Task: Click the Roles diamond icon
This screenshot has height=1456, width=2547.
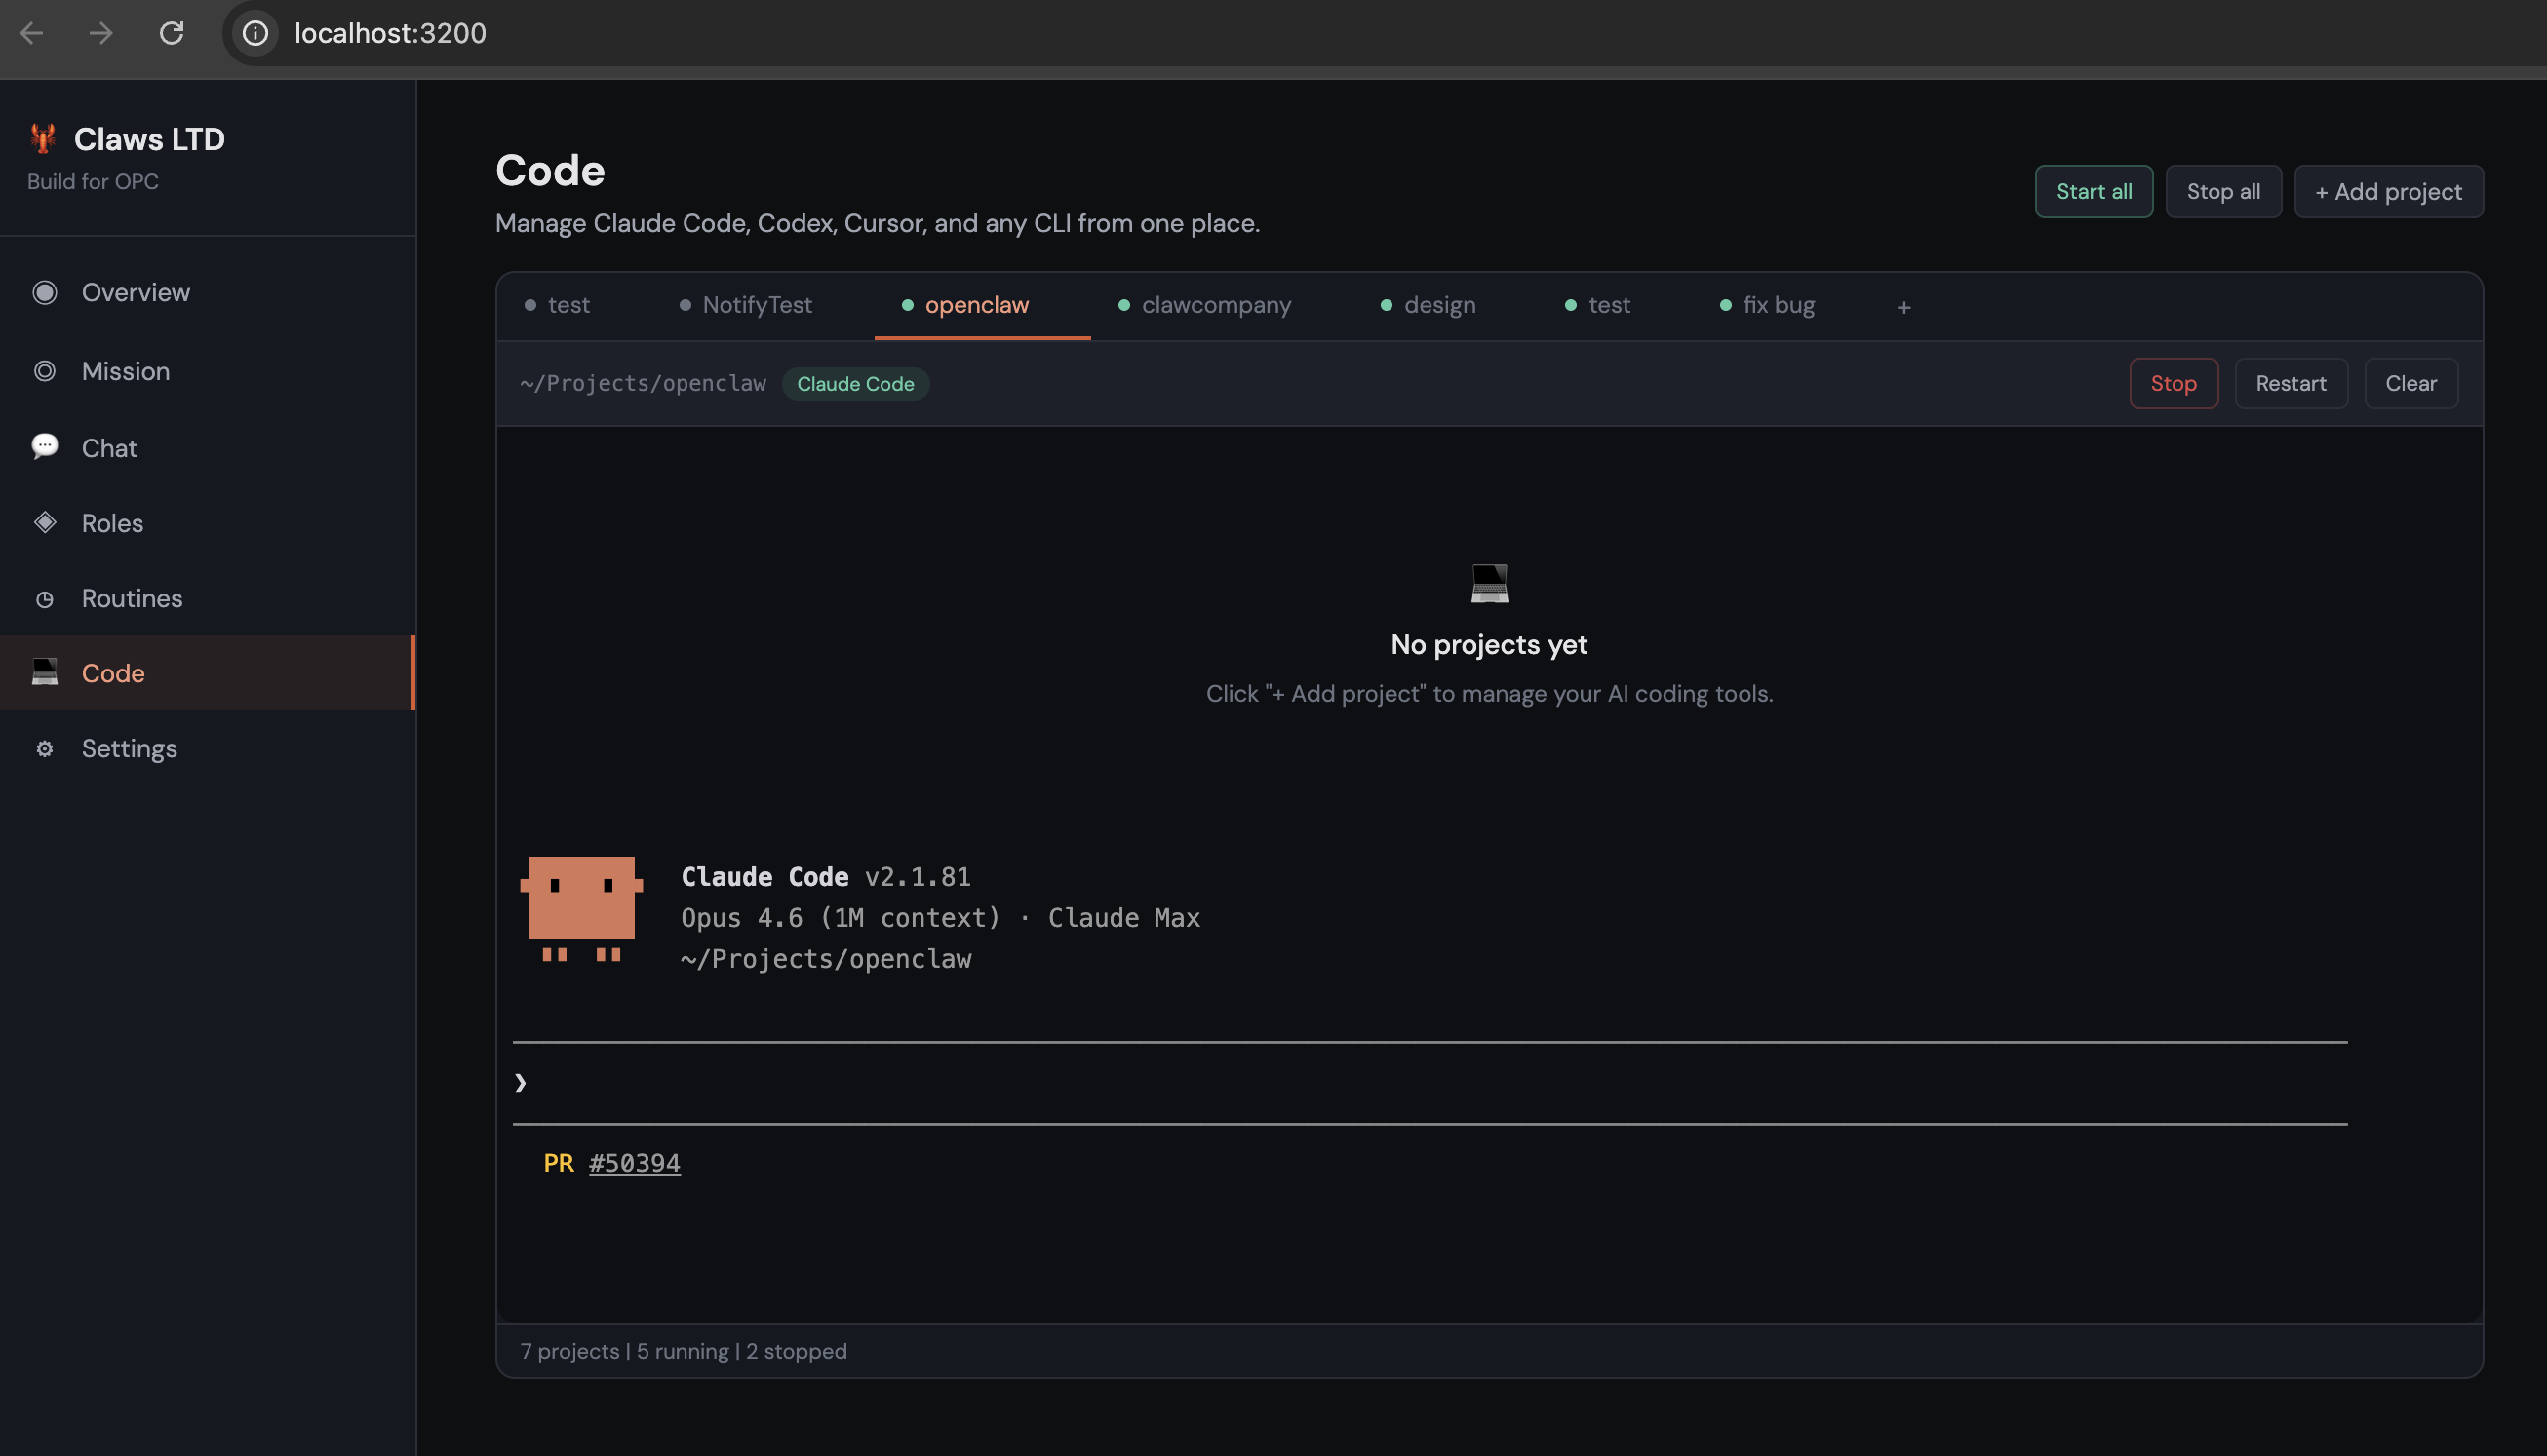Action: (45, 522)
